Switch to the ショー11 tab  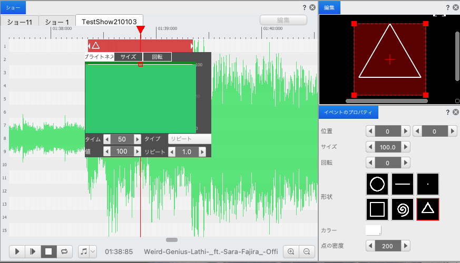click(19, 22)
